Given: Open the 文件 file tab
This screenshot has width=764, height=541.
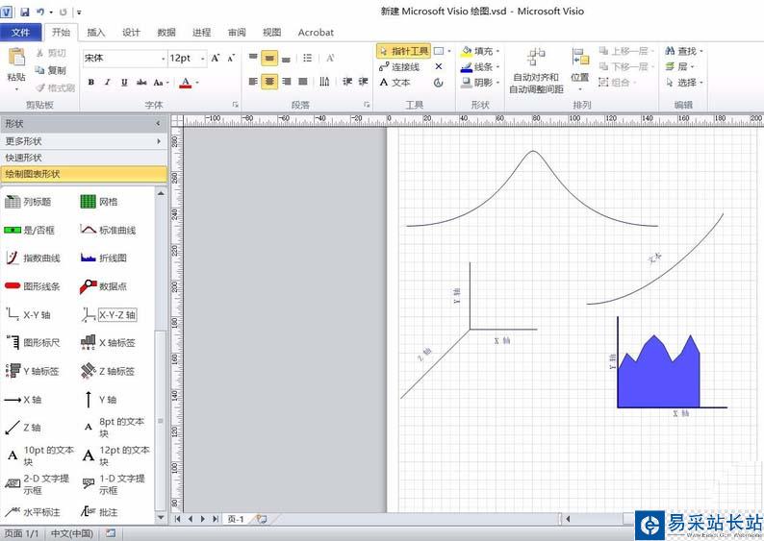Looking at the screenshot, I should click(x=20, y=33).
